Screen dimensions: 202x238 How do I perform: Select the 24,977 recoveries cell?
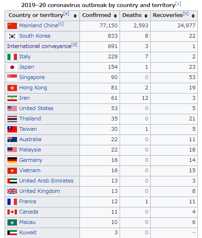pos(174,26)
